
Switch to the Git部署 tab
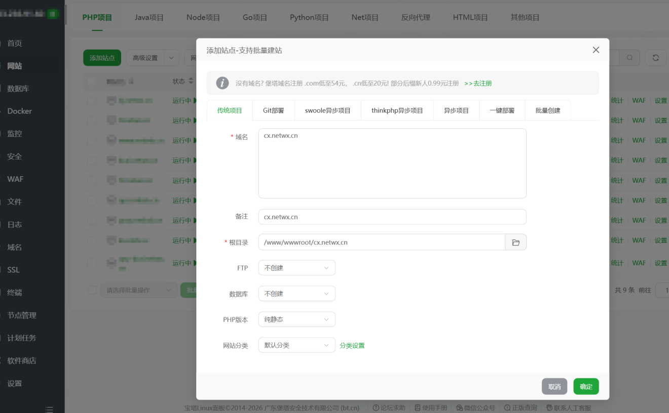[x=273, y=110]
